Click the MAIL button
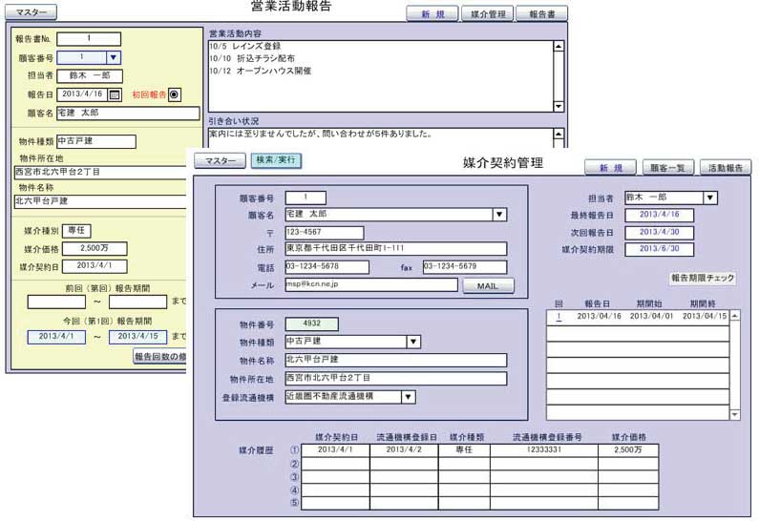 [488, 286]
